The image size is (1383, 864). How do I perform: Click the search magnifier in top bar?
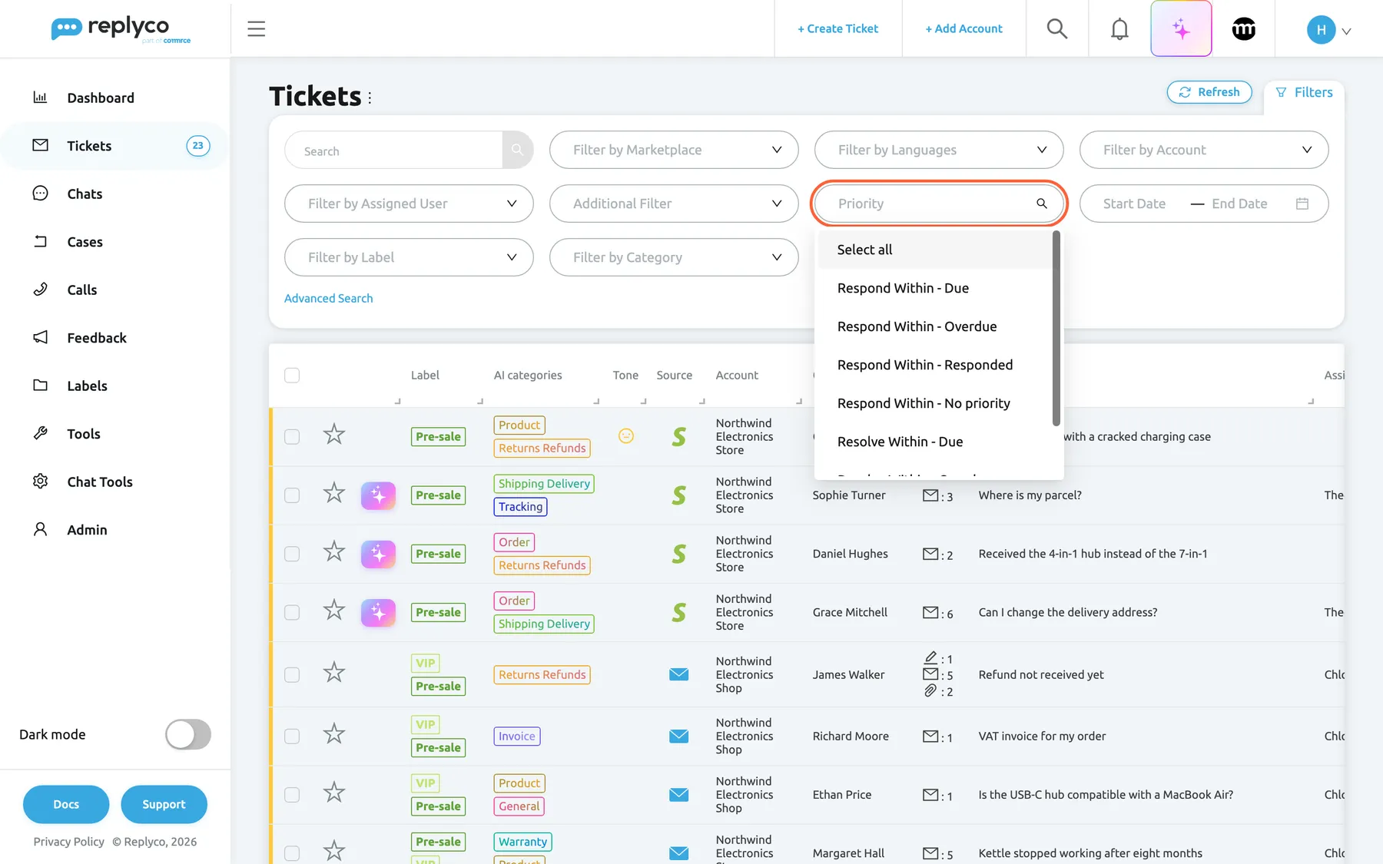(x=1057, y=29)
